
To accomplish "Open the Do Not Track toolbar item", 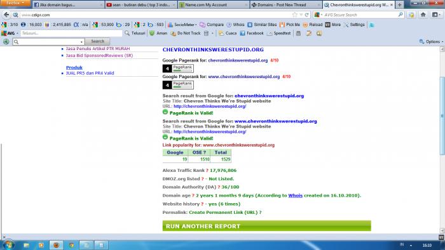I will click(186, 33).
